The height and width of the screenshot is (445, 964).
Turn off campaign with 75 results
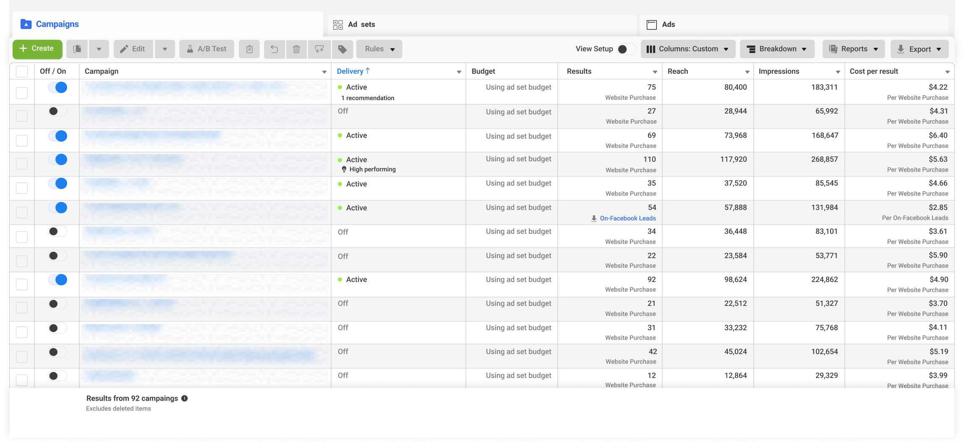click(x=57, y=88)
